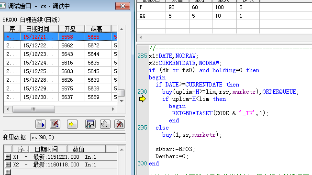Close the 调试窗口 debug window

coord(123,6)
